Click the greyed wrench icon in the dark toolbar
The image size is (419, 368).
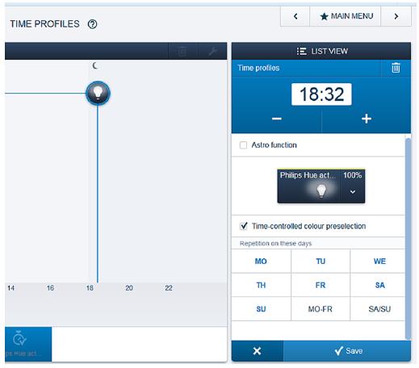tap(212, 51)
